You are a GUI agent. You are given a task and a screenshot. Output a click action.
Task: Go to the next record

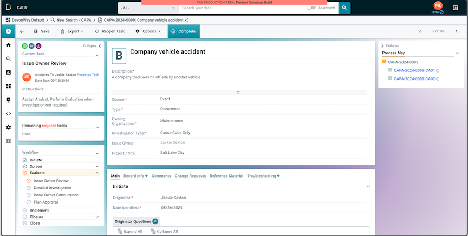pos(457,31)
